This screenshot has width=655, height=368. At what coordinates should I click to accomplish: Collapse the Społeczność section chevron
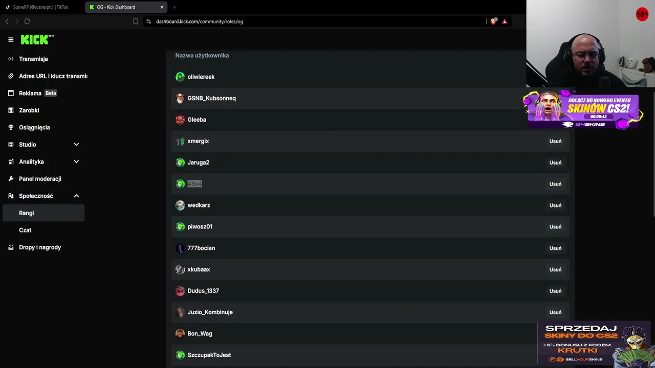tap(76, 196)
